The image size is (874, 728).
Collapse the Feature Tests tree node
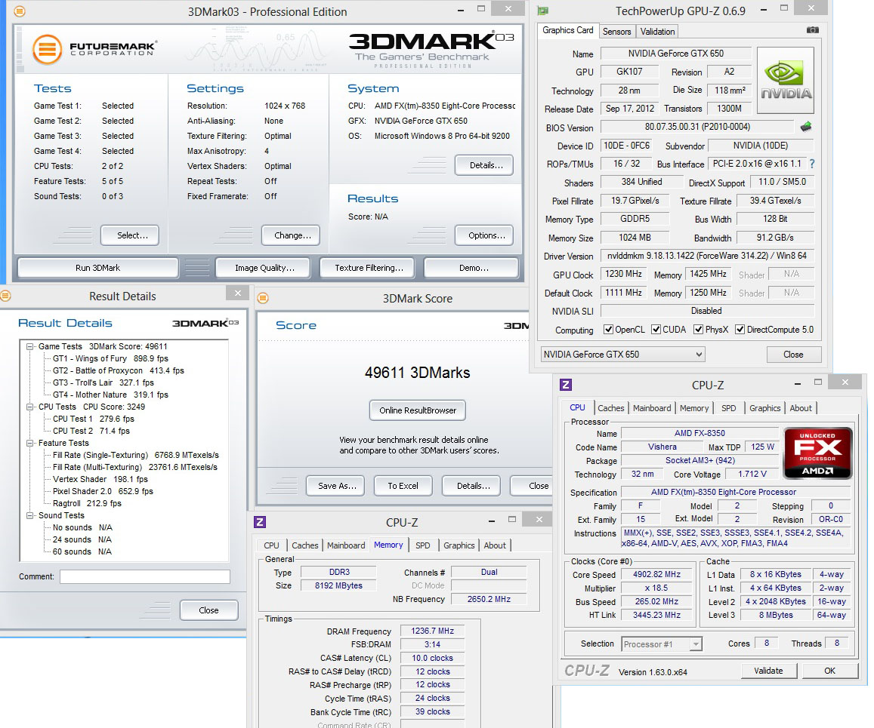pyautogui.click(x=30, y=443)
